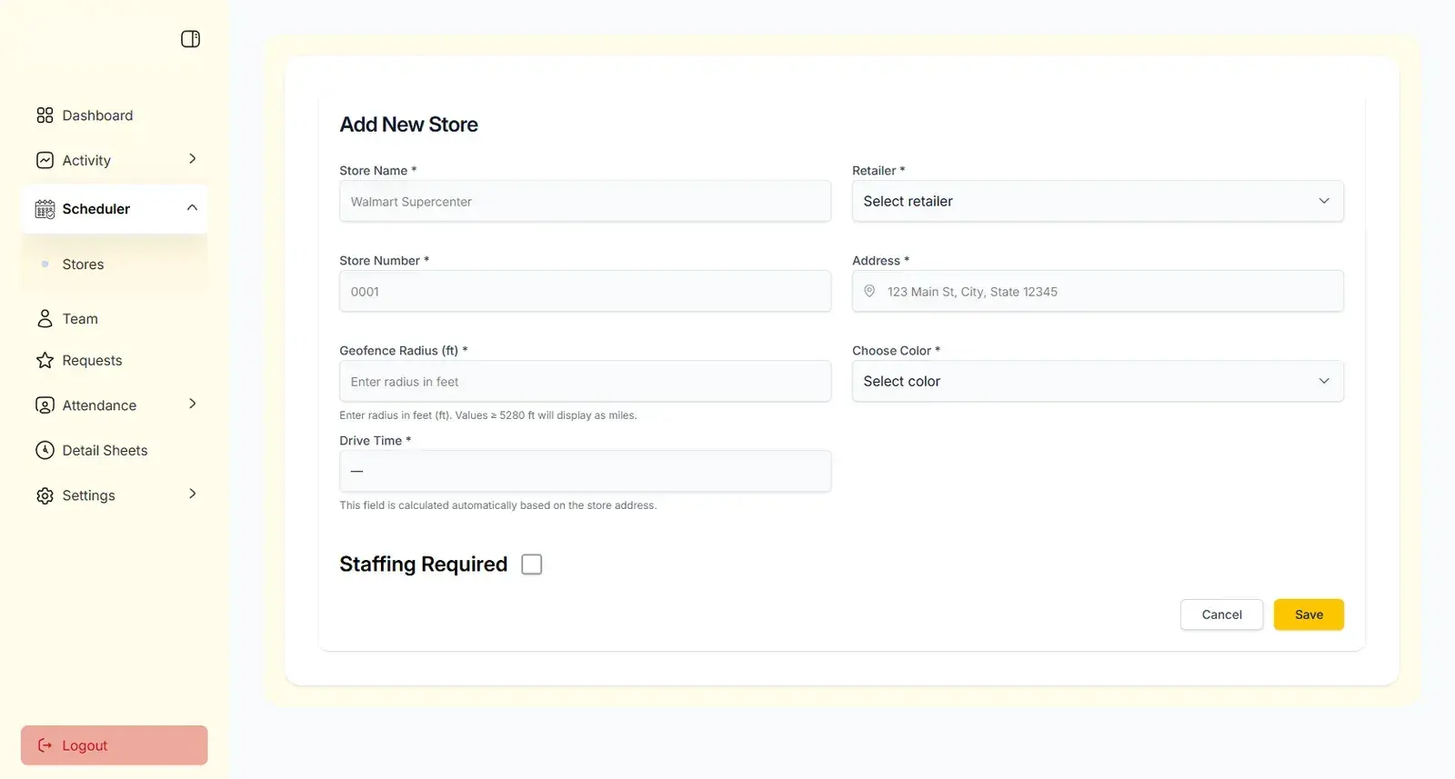1455x779 pixels.
Task: Click the 'Staffing Required' label
Action: (423, 564)
